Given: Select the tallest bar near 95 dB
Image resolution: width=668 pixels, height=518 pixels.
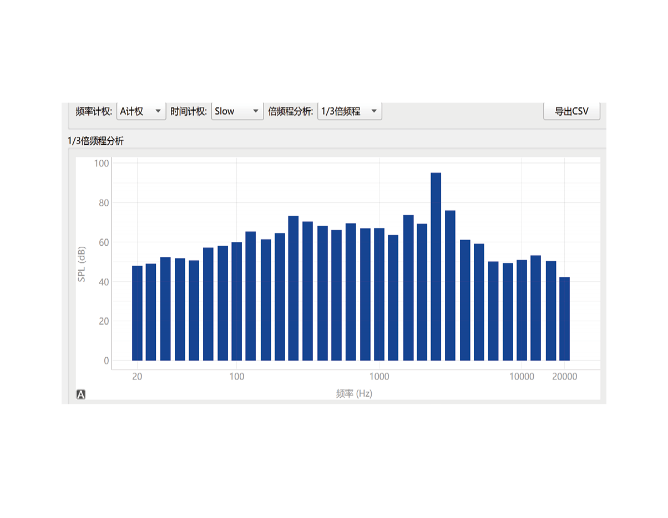Looking at the screenshot, I should tap(436, 266).
